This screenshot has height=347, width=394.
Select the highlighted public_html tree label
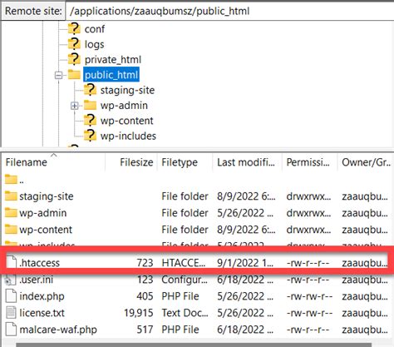pos(111,75)
